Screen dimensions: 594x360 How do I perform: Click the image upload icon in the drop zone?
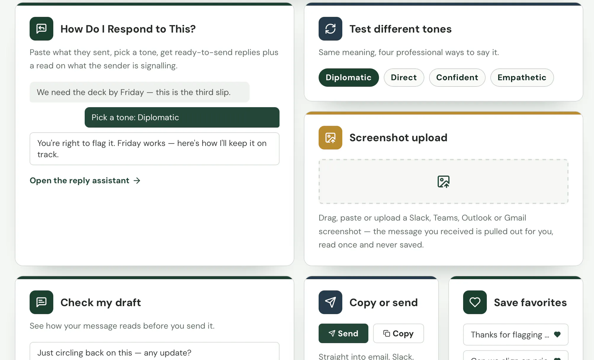click(443, 181)
